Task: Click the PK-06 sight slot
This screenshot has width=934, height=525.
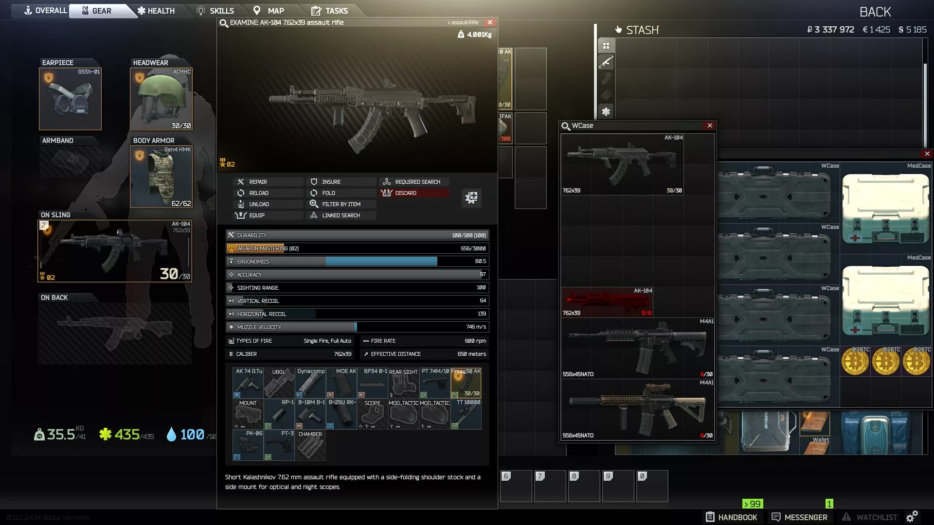Action: (x=248, y=445)
